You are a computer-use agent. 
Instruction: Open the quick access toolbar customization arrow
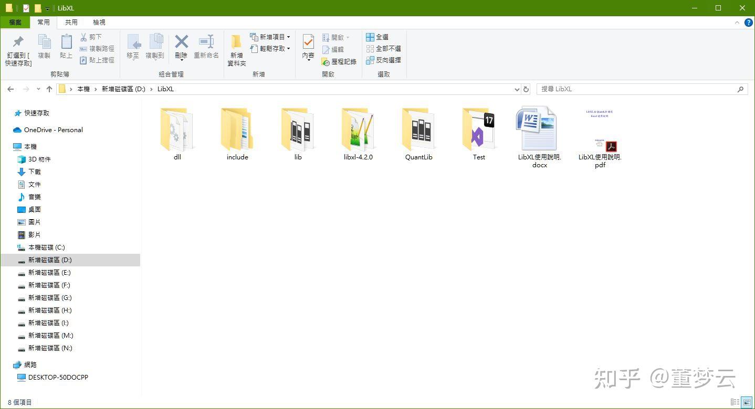[48, 8]
